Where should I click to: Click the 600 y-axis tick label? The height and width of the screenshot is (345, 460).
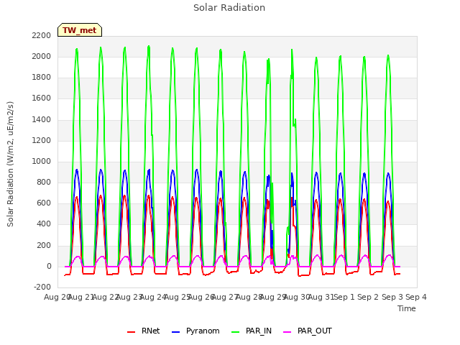(x=44, y=203)
